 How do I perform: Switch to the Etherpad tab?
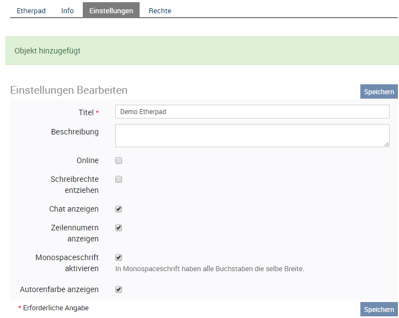31,10
